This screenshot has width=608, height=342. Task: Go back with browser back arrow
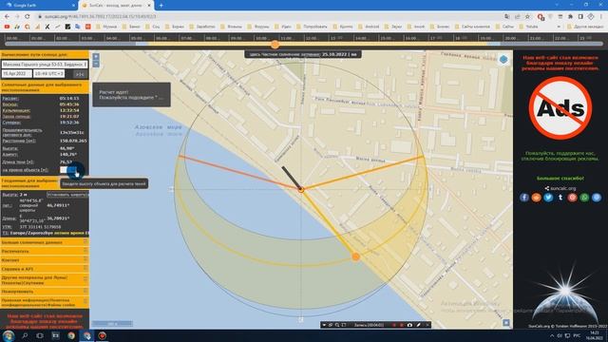point(7,17)
